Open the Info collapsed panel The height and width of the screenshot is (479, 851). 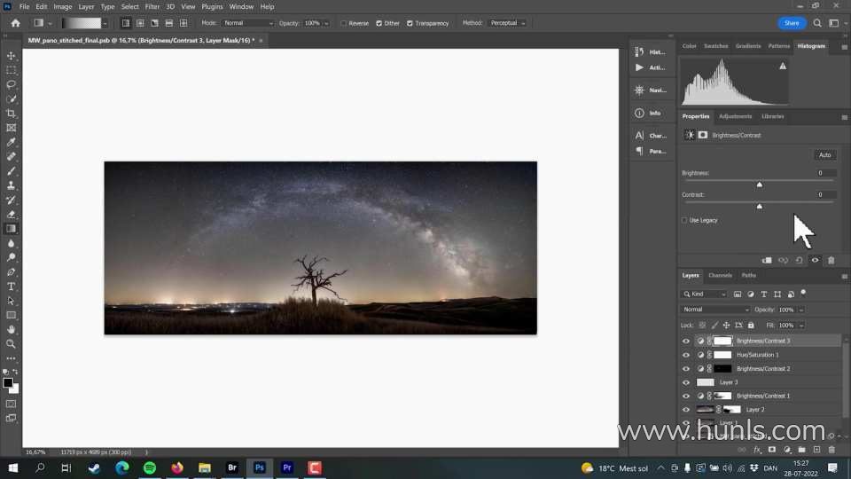651,113
